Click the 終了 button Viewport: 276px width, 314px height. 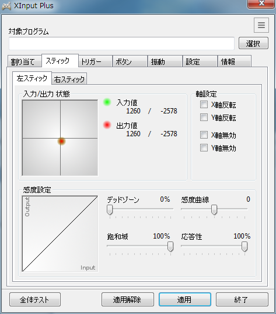coord(242,299)
